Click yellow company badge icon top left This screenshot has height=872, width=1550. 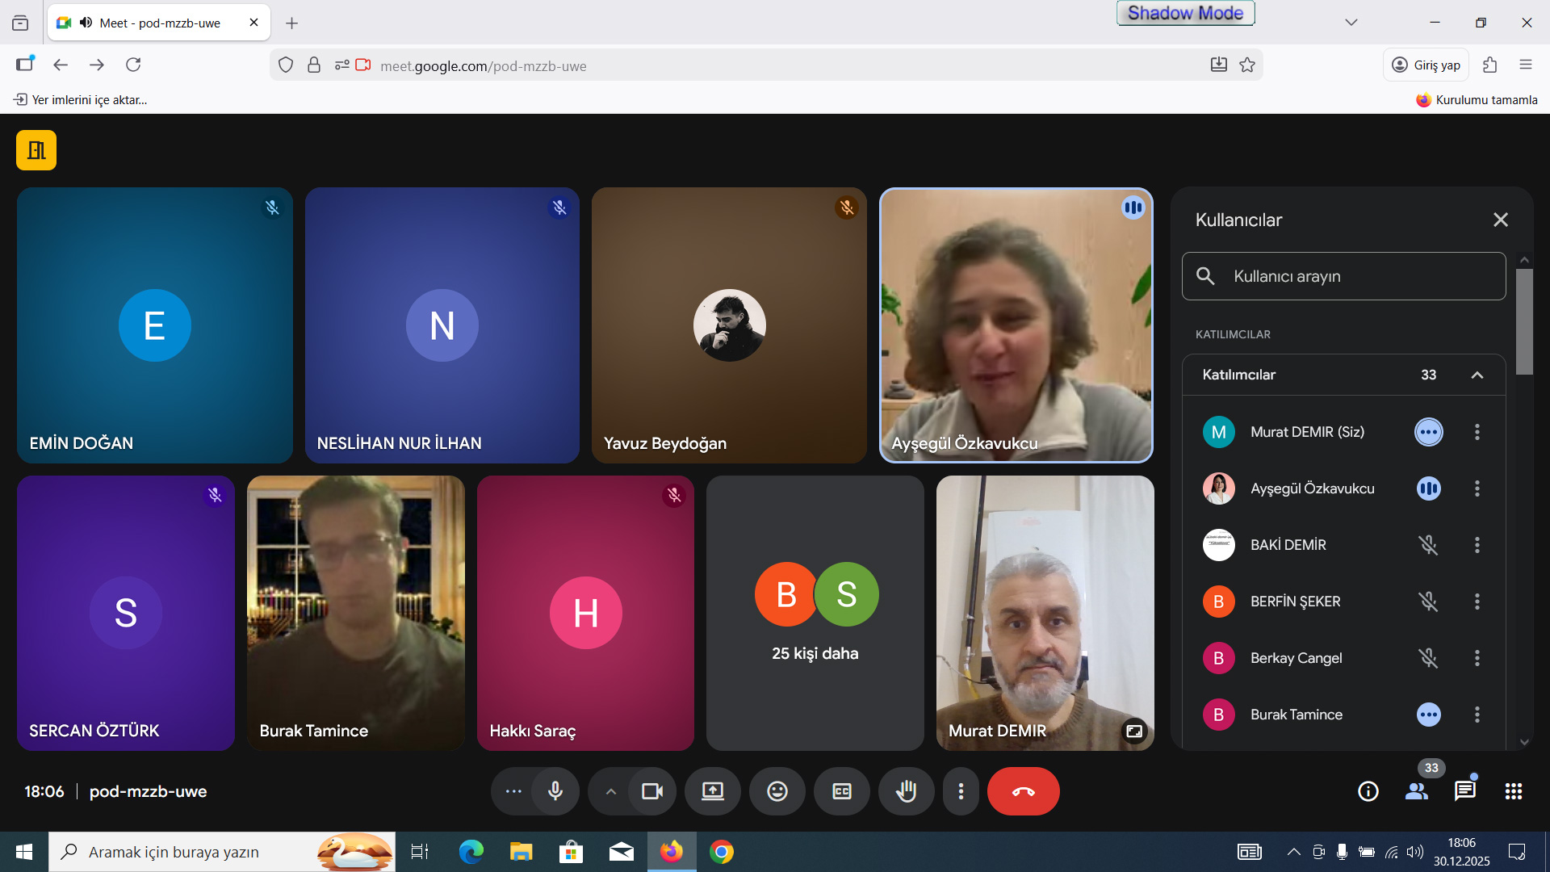coord(36,150)
